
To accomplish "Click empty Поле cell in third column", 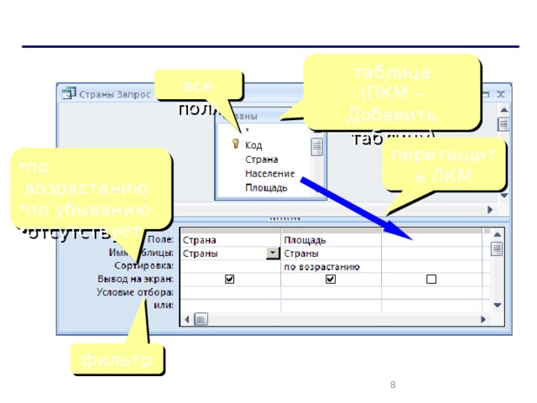I will [431, 240].
